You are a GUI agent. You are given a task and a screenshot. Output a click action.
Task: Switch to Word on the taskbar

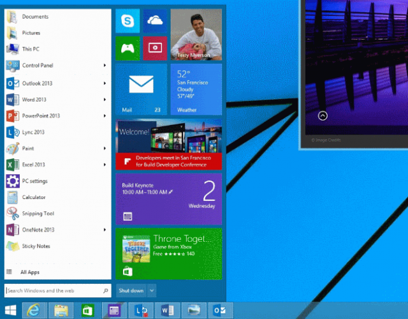167,311
